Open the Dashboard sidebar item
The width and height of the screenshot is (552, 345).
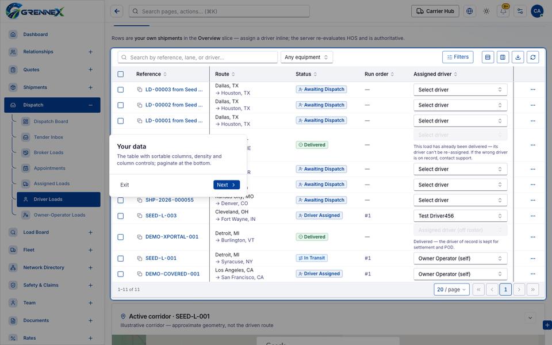tap(52, 34)
